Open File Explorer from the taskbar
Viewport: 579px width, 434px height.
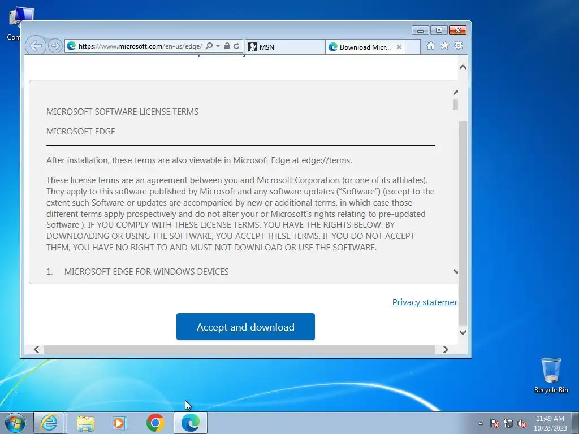(x=85, y=423)
